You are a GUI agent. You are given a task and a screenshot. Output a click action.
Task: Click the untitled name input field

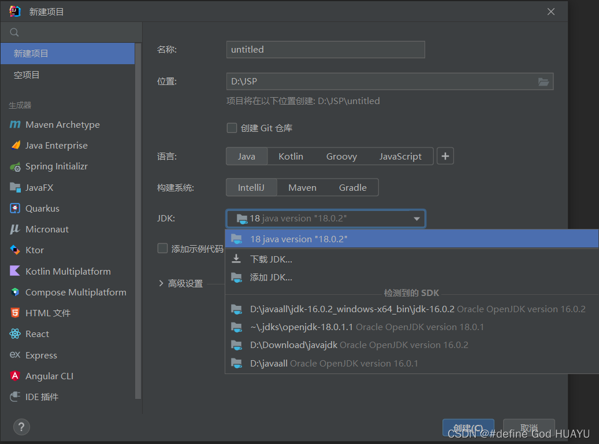point(325,50)
